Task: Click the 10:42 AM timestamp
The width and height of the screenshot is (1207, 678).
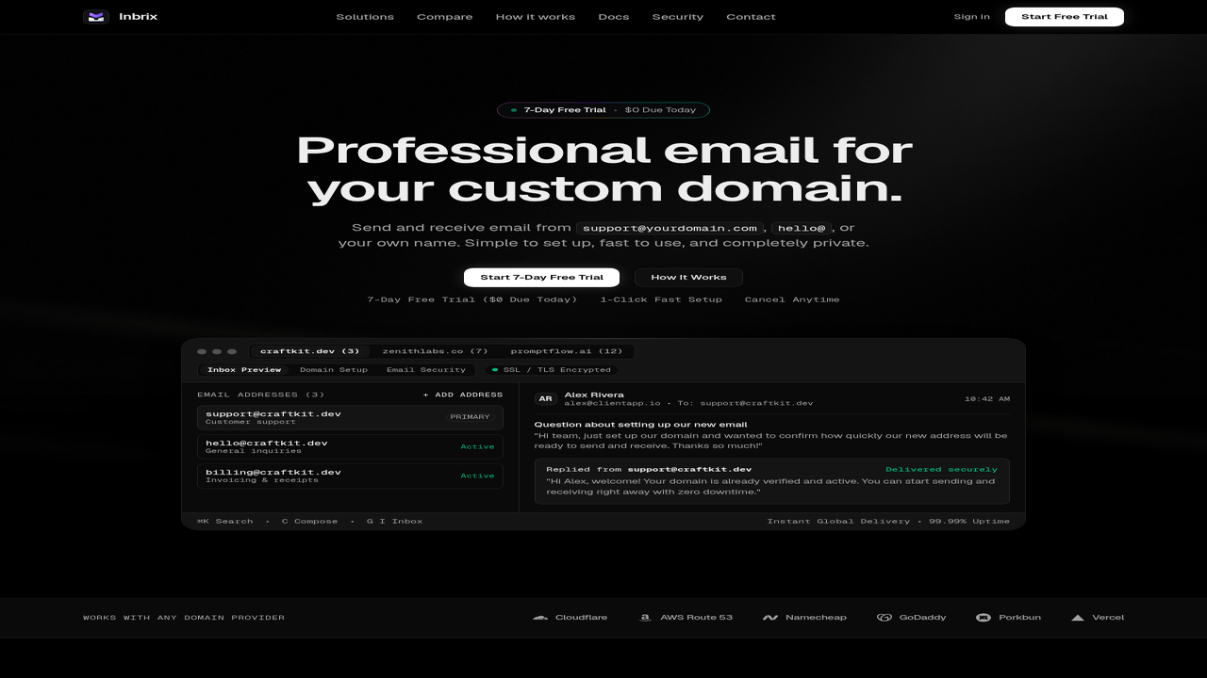Action: pos(987,399)
